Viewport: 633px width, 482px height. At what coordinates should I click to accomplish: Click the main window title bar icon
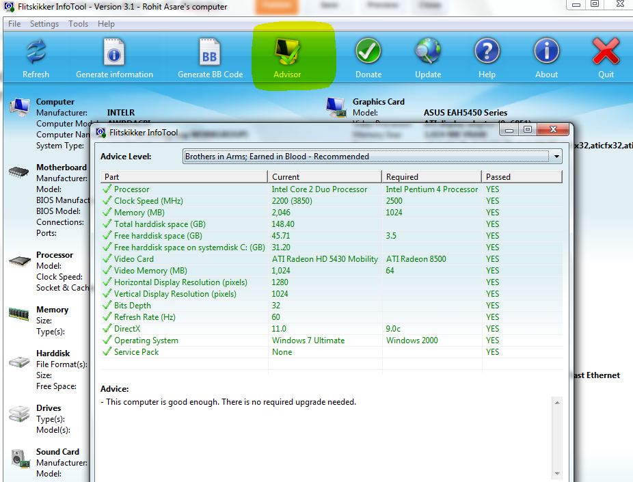click(x=9, y=6)
